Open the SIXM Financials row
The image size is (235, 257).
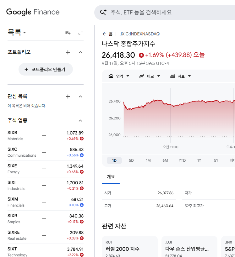coord(46,202)
